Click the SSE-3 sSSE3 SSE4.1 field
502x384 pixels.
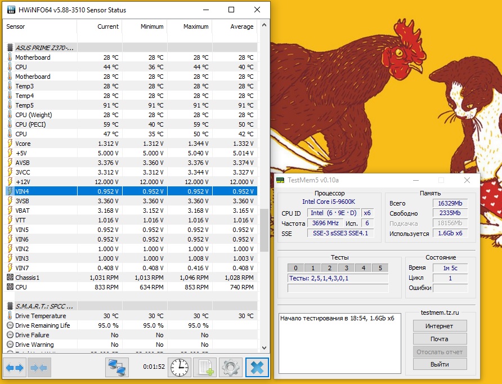[x=340, y=233]
